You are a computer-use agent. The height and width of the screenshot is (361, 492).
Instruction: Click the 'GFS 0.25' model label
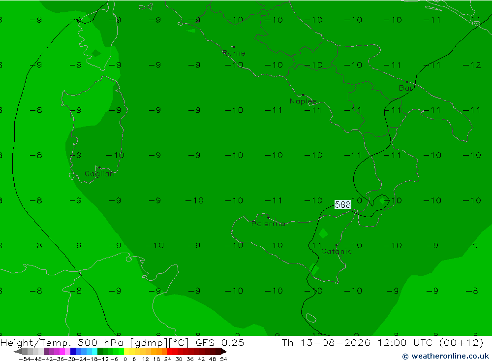(220, 342)
